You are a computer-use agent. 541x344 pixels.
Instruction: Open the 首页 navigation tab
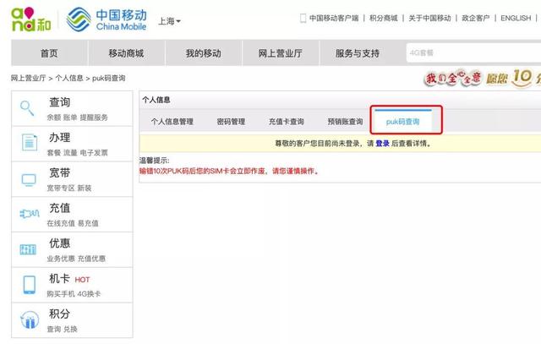pyautogui.click(x=49, y=53)
